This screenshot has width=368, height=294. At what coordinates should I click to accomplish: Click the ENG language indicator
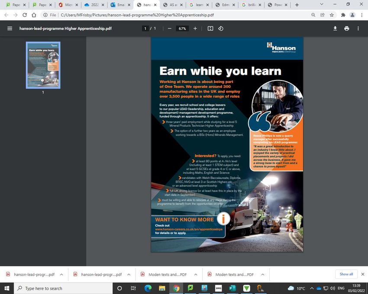click(341, 288)
